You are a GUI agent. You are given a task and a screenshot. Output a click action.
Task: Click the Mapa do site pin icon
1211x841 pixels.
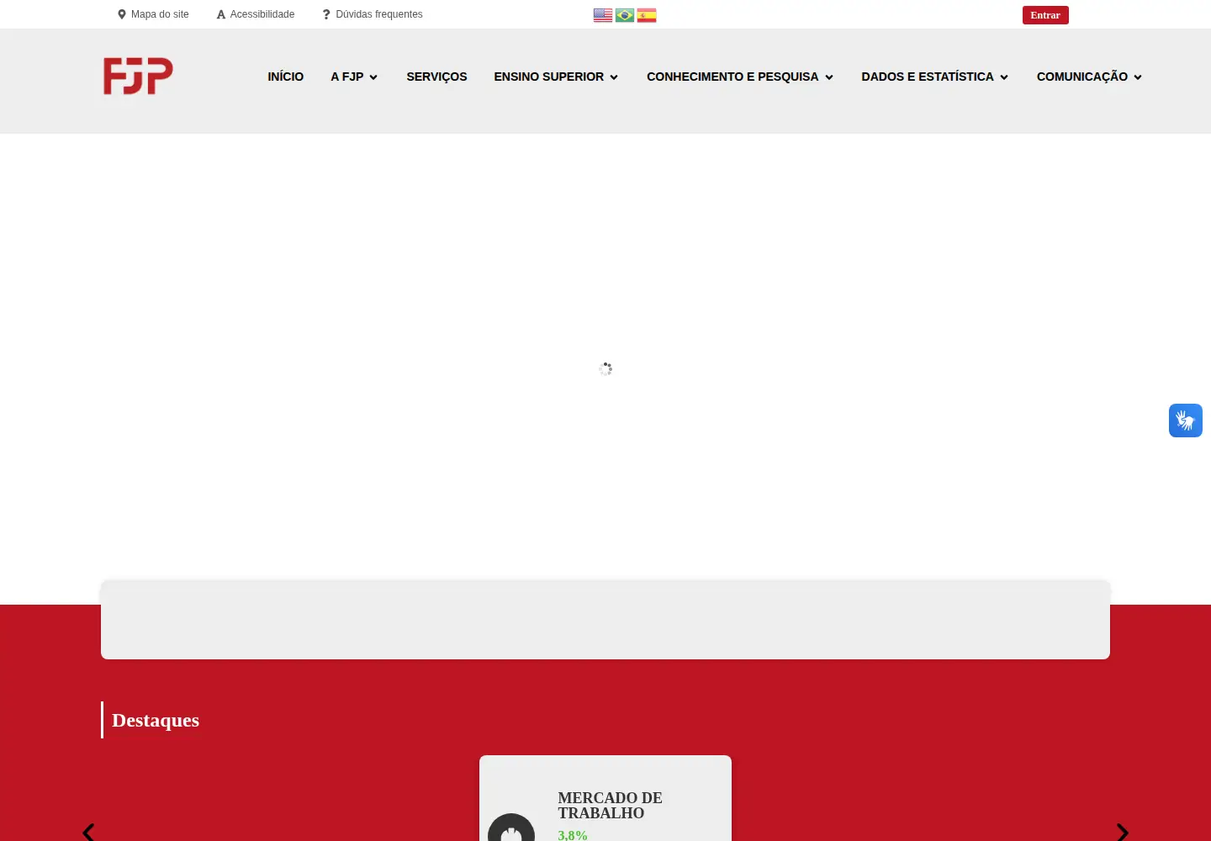click(x=122, y=14)
